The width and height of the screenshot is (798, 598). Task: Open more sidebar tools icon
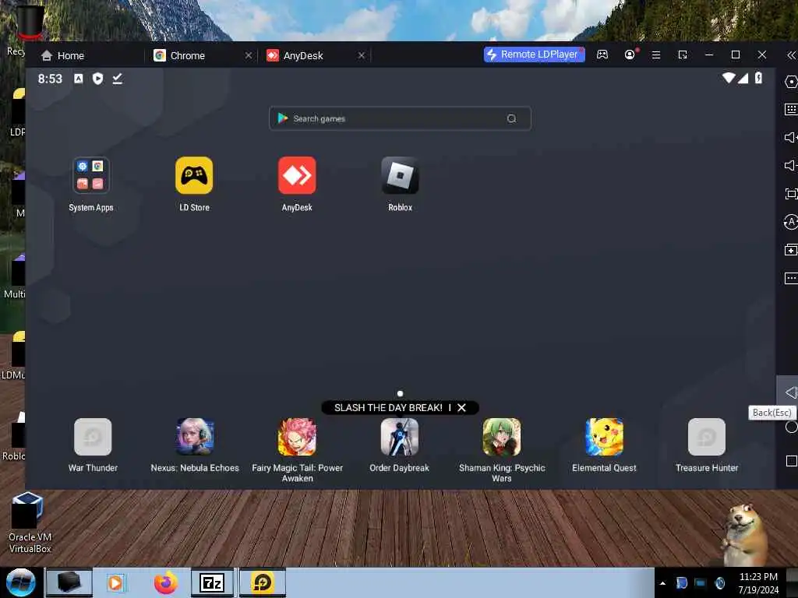tap(791, 278)
